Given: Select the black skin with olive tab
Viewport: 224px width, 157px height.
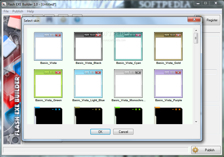Looking at the screenshot, I should [x=88, y=115].
